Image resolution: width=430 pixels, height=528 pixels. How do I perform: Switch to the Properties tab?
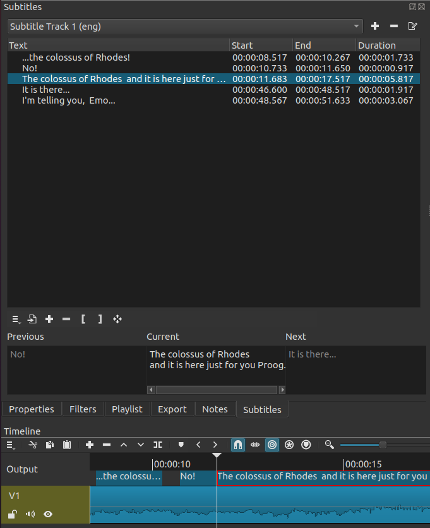point(32,409)
